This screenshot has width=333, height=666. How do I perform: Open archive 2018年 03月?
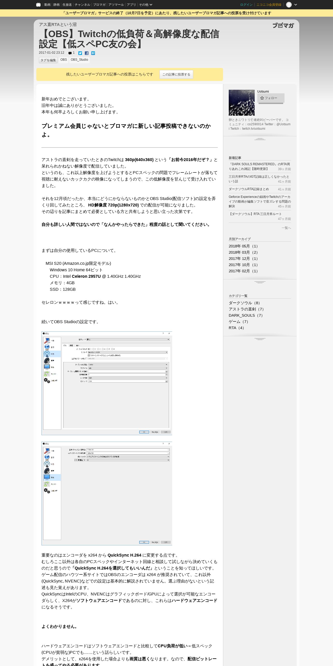[244, 252]
